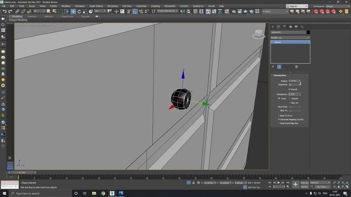The height and width of the screenshot is (197, 351).
Task: Activate the Select and Rotate tool
Action: tap(79, 11)
